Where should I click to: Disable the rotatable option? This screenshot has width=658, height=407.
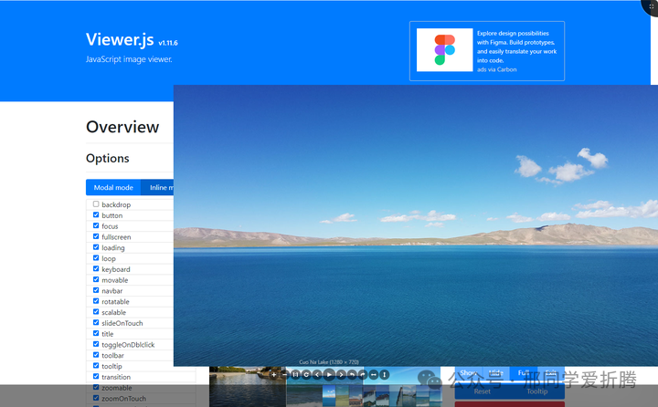(x=96, y=301)
